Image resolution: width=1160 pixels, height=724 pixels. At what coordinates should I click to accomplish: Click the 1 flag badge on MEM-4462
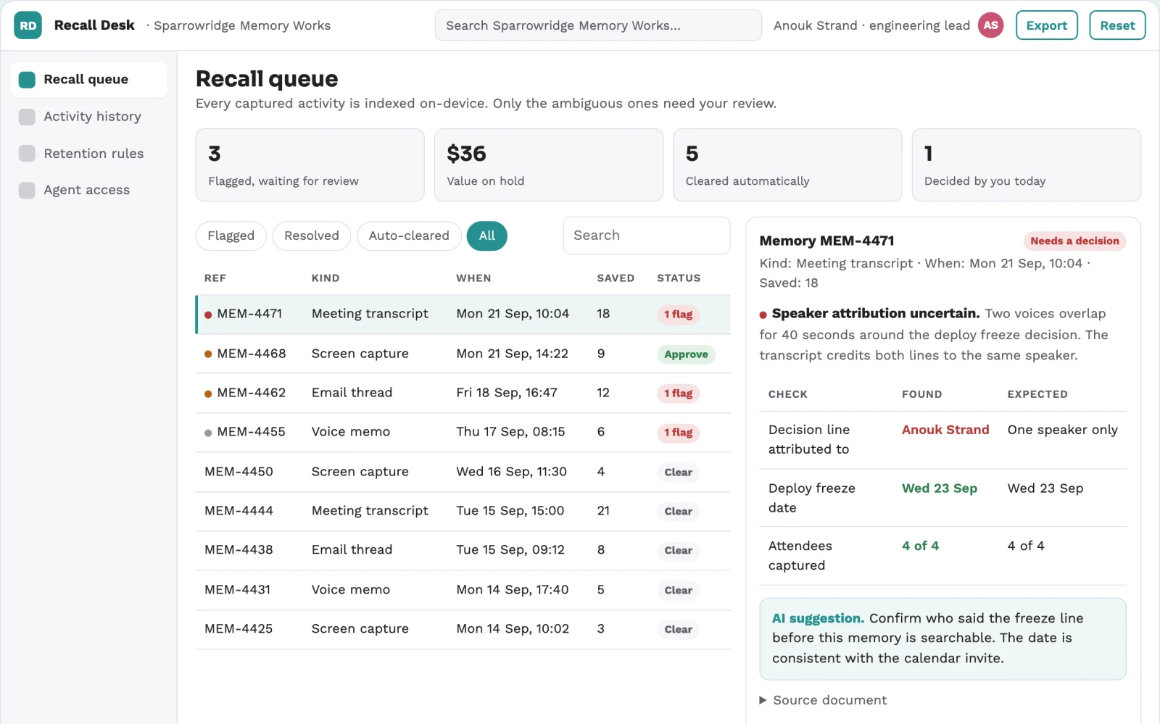[679, 394]
